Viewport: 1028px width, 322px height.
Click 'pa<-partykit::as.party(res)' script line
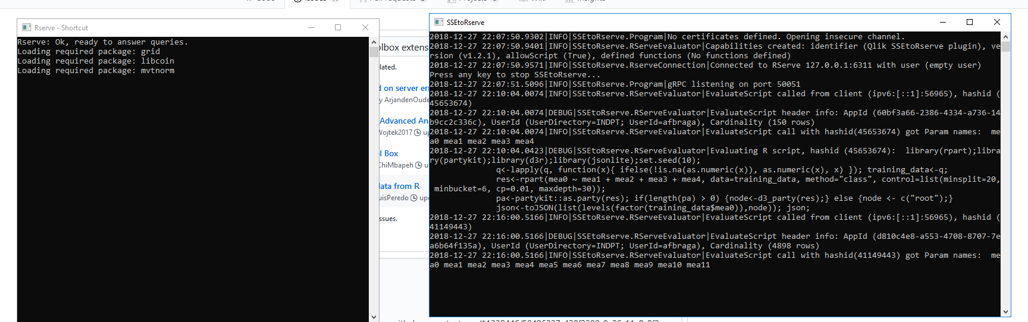pos(724,198)
